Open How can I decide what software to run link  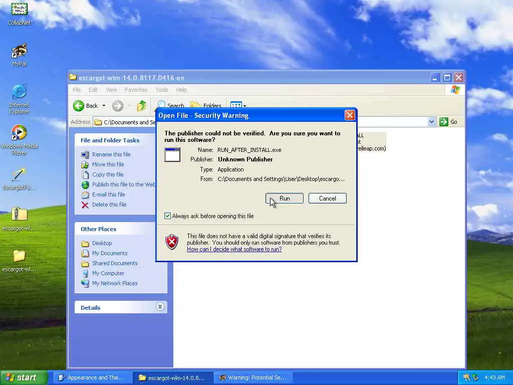[x=234, y=249]
